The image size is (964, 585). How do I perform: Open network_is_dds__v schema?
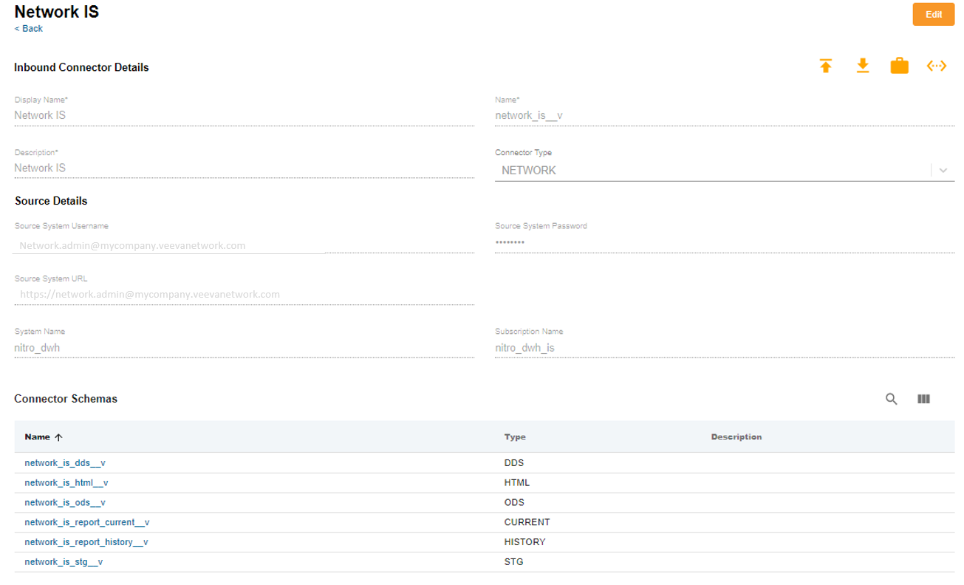point(65,463)
